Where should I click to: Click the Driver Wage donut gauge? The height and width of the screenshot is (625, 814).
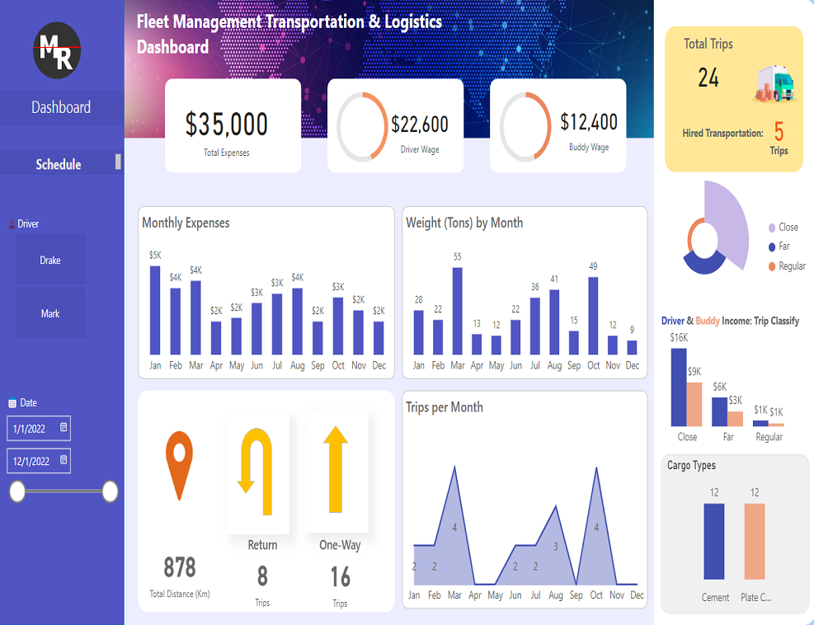(x=362, y=126)
